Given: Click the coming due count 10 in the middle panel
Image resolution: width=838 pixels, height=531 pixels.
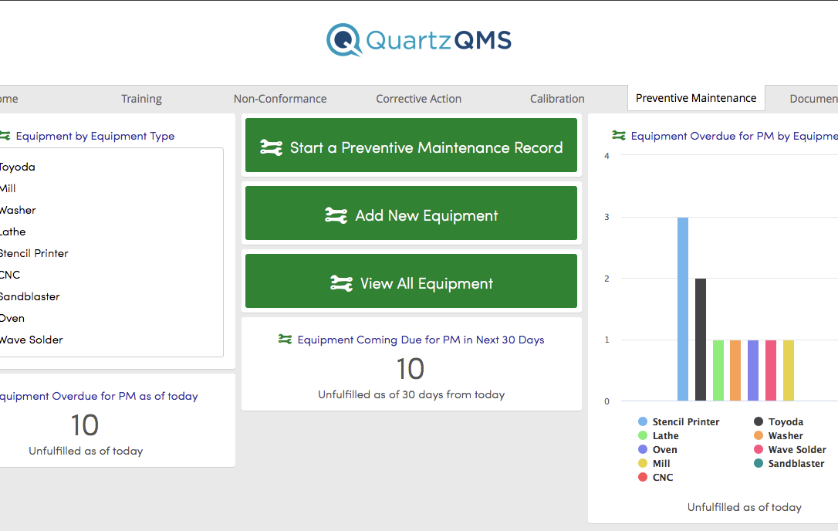Looking at the screenshot, I should (411, 369).
